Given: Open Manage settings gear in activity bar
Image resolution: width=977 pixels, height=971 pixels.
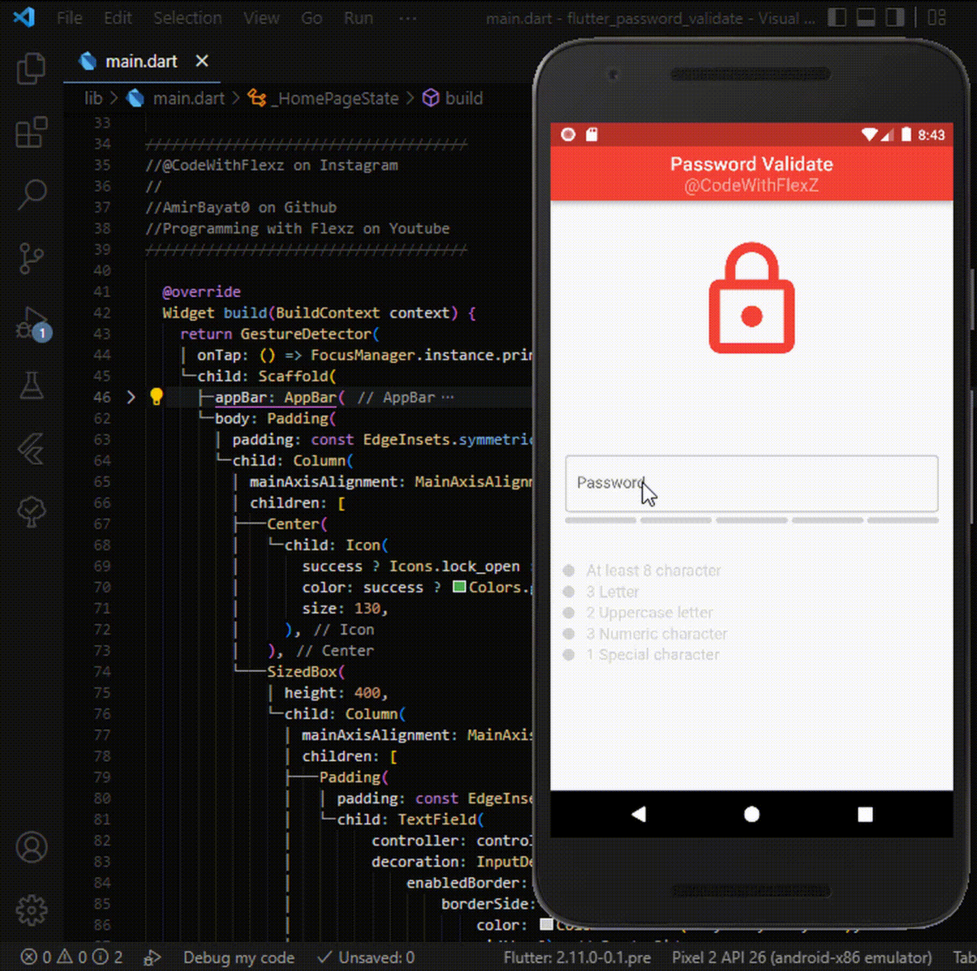Looking at the screenshot, I should click(31, 910).
